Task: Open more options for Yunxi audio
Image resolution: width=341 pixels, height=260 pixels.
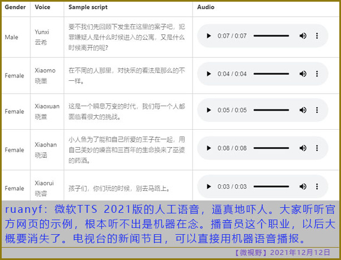Action: coord(317,35)
